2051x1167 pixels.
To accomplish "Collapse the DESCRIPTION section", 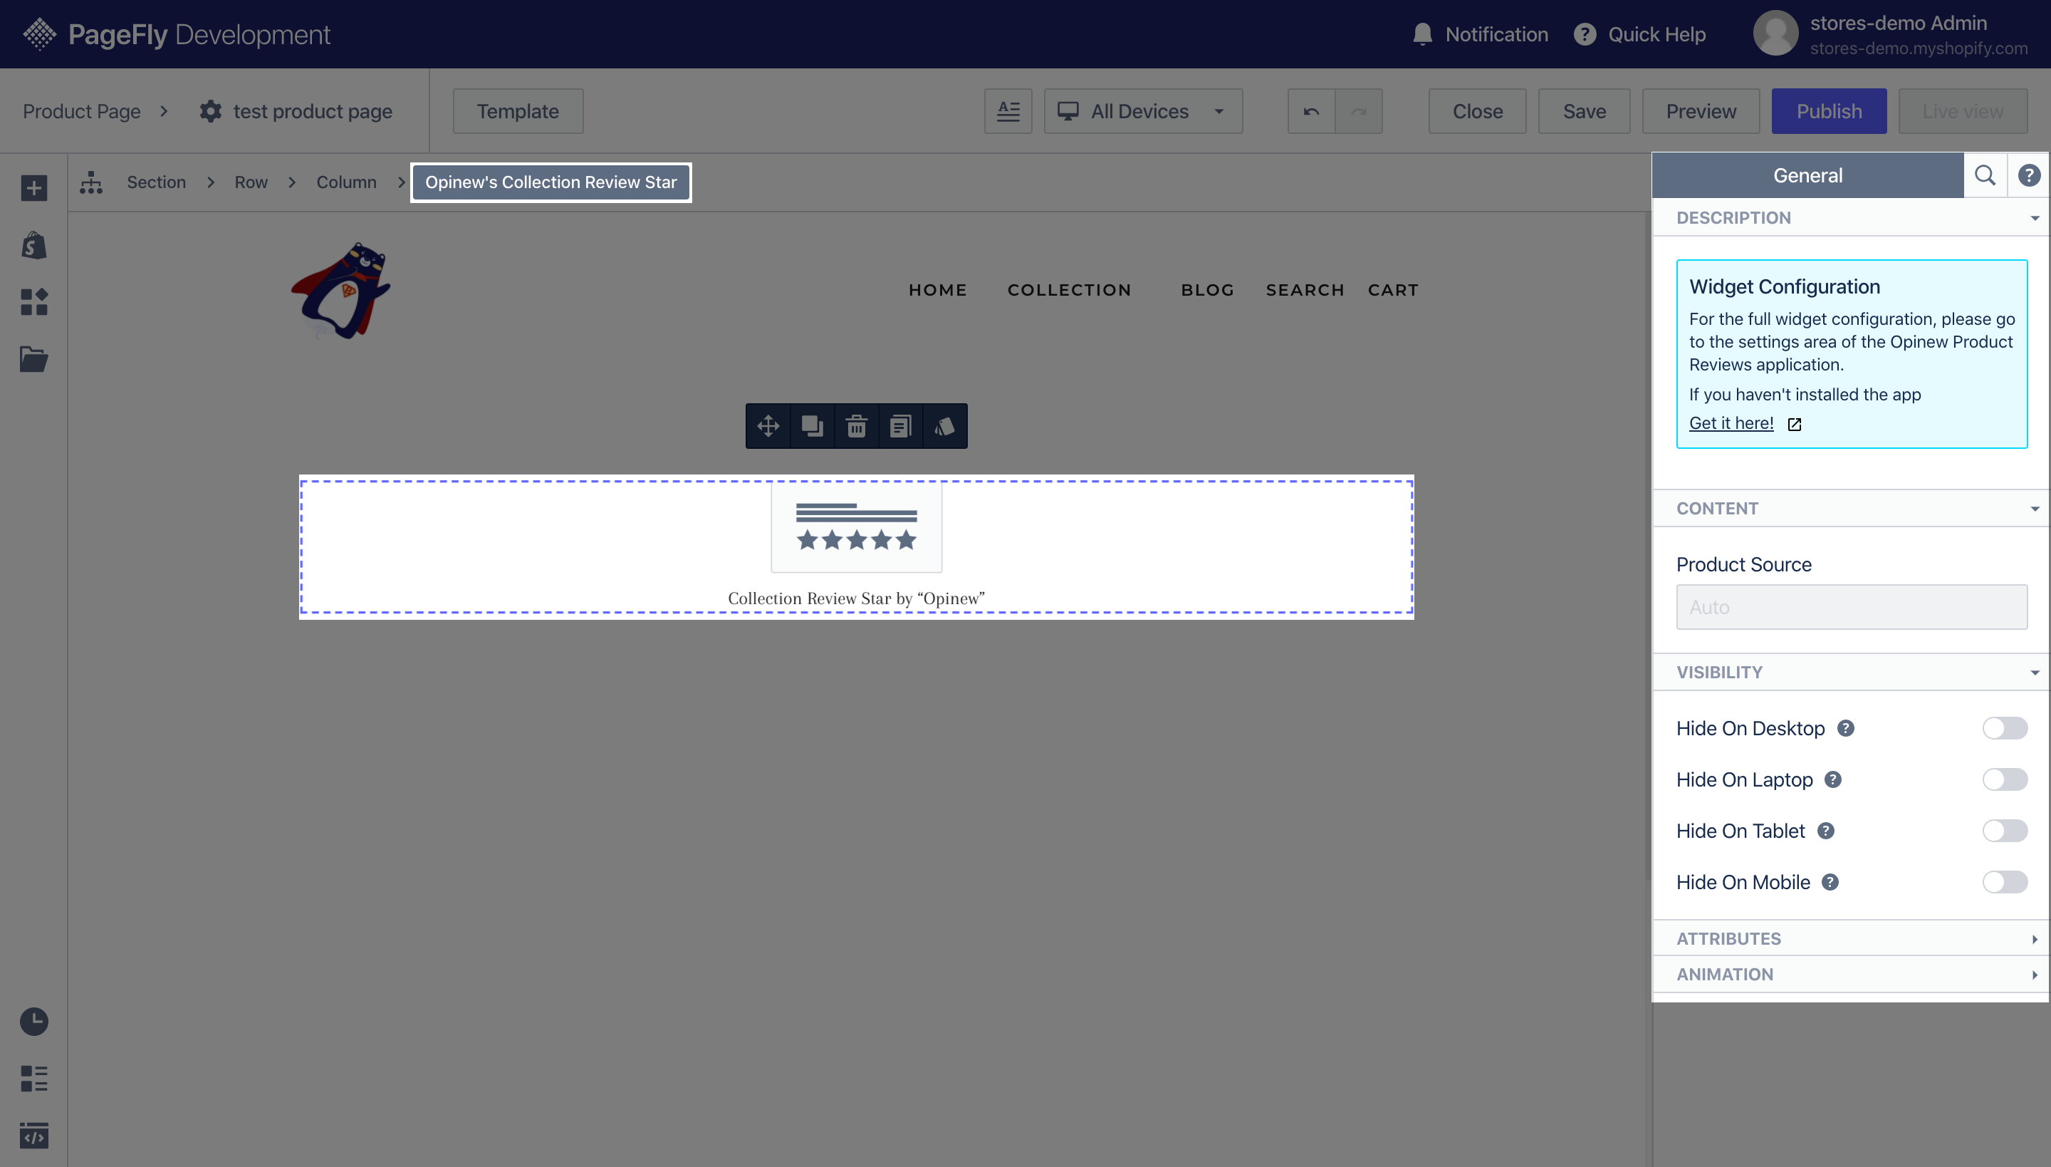I will click(x=1851, y=217).
